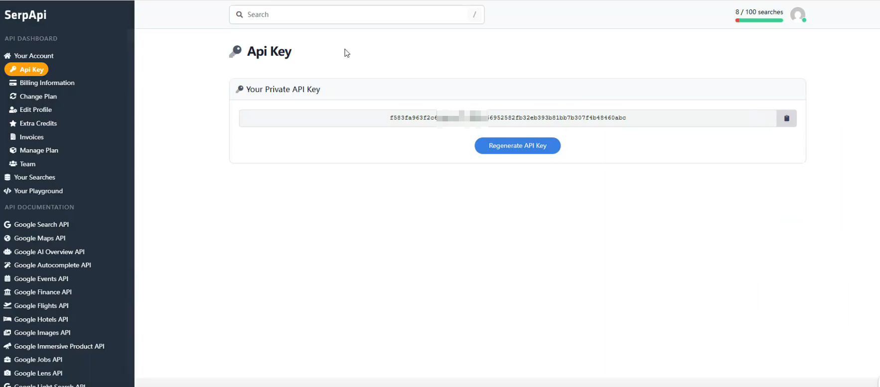The height and width of the screenshot is (387, 880).
Task: Open Your Searches
Action: (x=34, y=177)
